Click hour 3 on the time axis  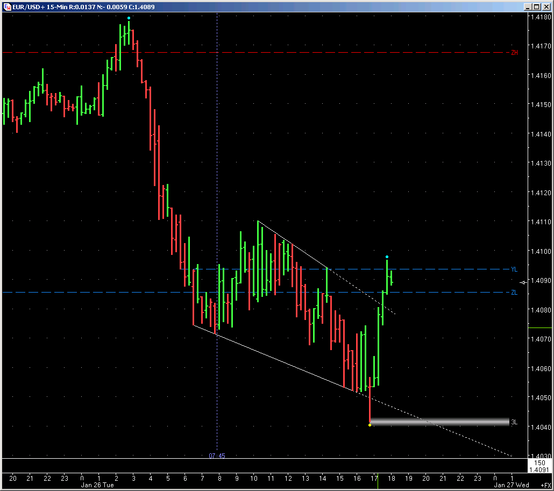pyautogui.click(x=133, y=479)
